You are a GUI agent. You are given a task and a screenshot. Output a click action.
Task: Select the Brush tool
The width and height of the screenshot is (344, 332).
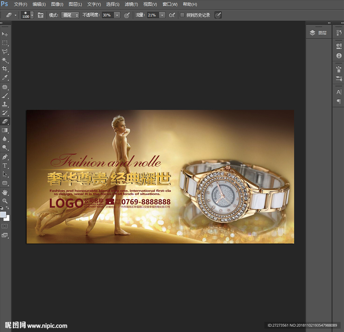coord(5,96)
